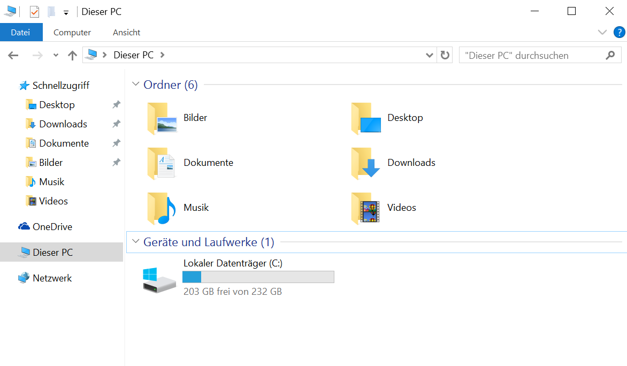Click the magnifier search icon
This screenshot has width=627, height=366.
610,55
